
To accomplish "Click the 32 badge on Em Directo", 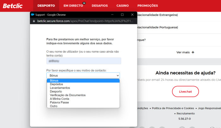I will point(84,3).
